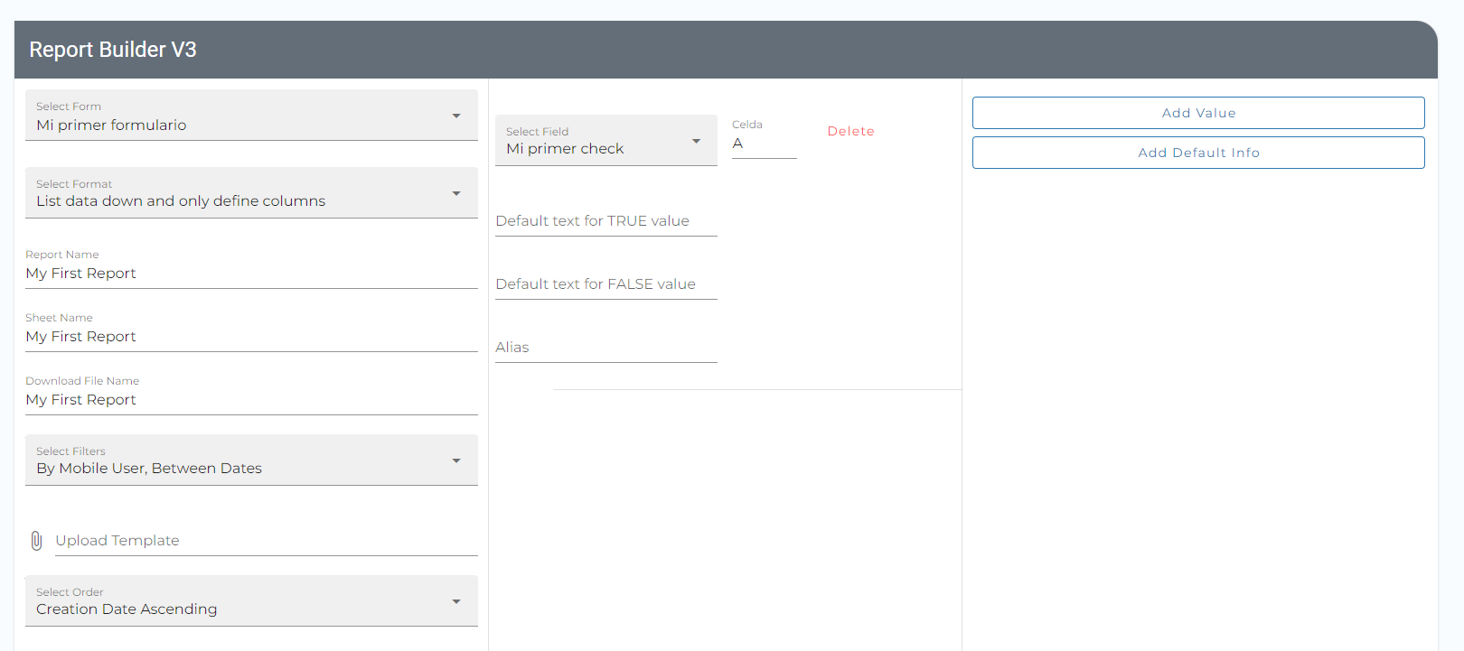Image resolution: width=1464 pixels, height=651 pixels.
Task: Click the Alias input field
Action: click(605, 348)
